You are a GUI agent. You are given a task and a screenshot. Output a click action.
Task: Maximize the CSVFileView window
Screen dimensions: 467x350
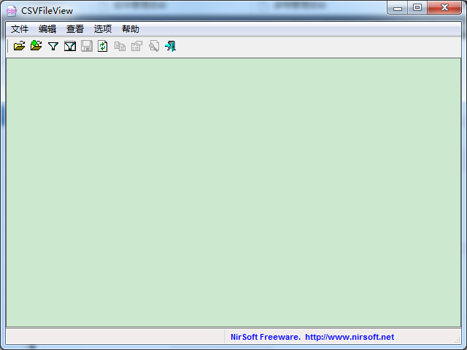tap(417, 8)
